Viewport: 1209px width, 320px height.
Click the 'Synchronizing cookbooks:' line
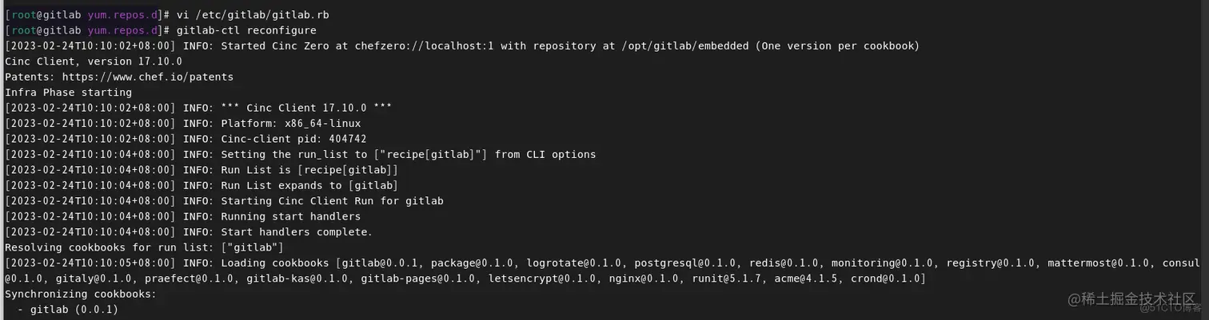click(81, 294)
